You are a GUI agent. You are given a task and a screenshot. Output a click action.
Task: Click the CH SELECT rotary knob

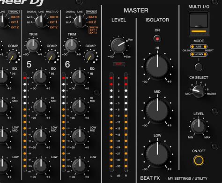198,91
